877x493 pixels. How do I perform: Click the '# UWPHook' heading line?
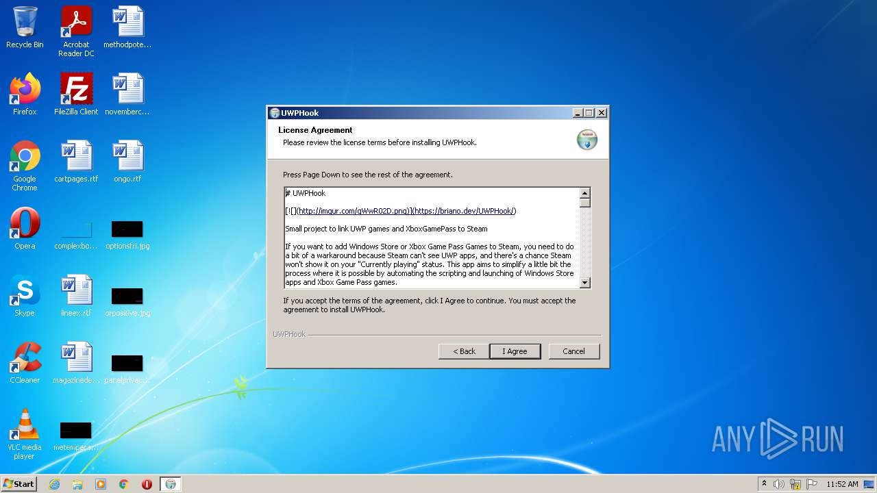[306, 193]
